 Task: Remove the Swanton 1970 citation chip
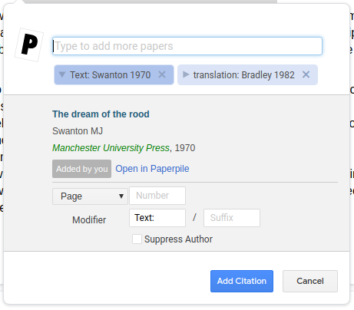[x=162, y=74]
